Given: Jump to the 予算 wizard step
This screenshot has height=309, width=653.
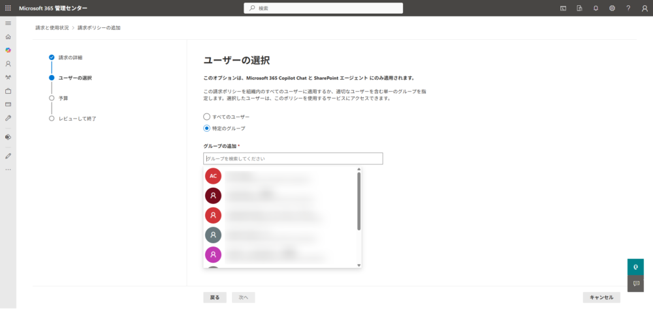Looking at the screenshot, I should click(63, 98).
